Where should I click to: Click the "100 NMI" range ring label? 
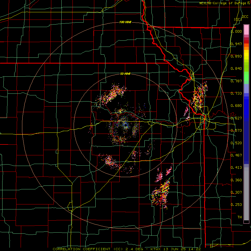point(125,22)
